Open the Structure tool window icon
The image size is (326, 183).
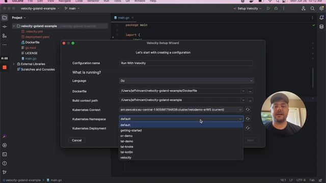[x=5, y=36]
